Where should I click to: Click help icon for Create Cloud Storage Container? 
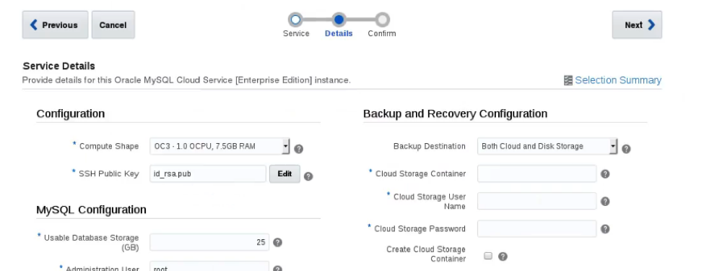coord(503,256)
